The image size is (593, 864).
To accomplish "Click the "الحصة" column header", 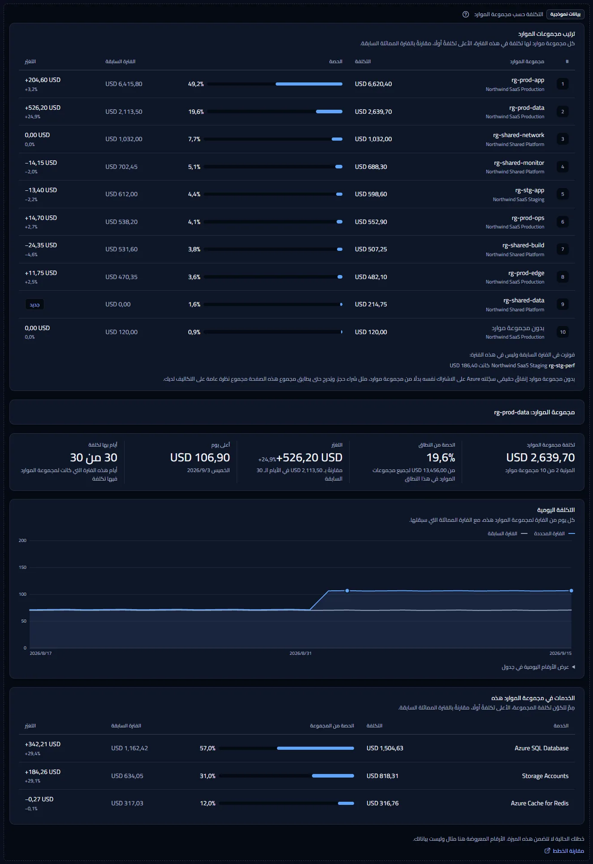I will 336,61.
